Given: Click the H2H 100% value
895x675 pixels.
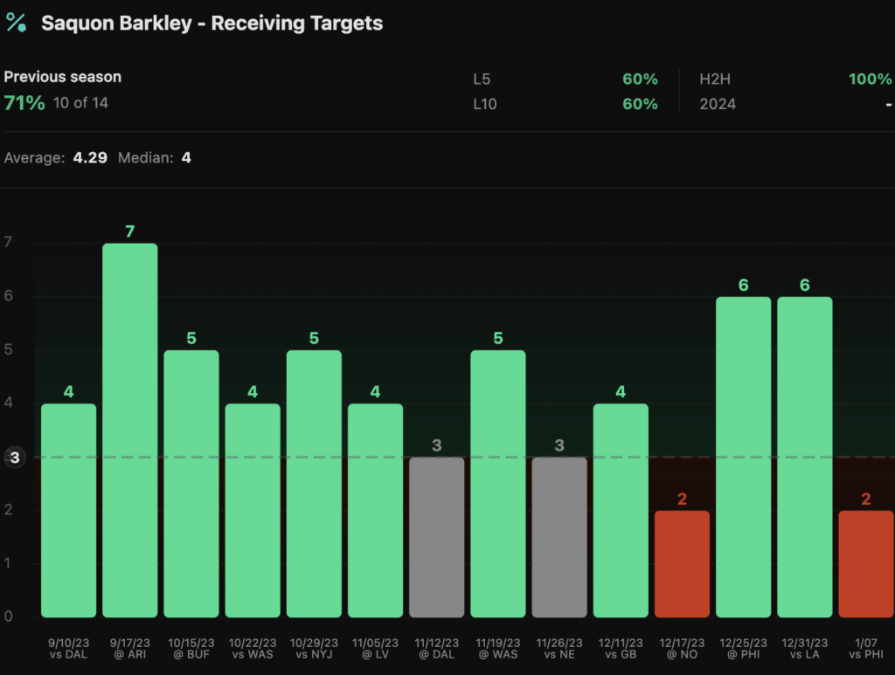Looking at the screenshot, I should (870, 79).
